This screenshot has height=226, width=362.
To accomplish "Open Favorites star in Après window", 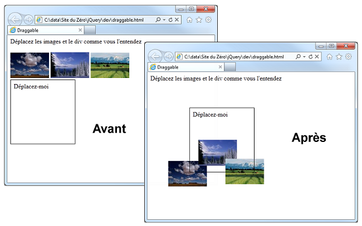I will (339, 57).
